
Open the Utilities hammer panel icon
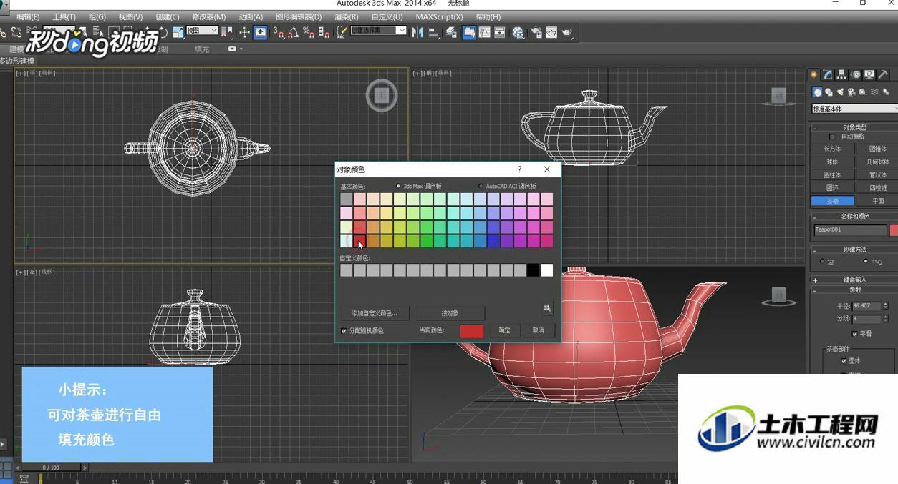click(x=884, y=74)
